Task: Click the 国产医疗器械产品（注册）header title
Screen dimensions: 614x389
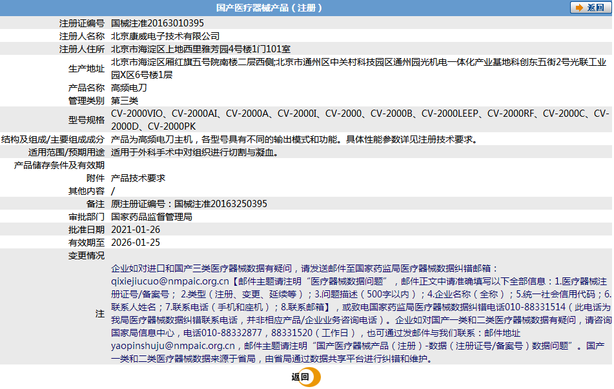Action: [269, 8]
